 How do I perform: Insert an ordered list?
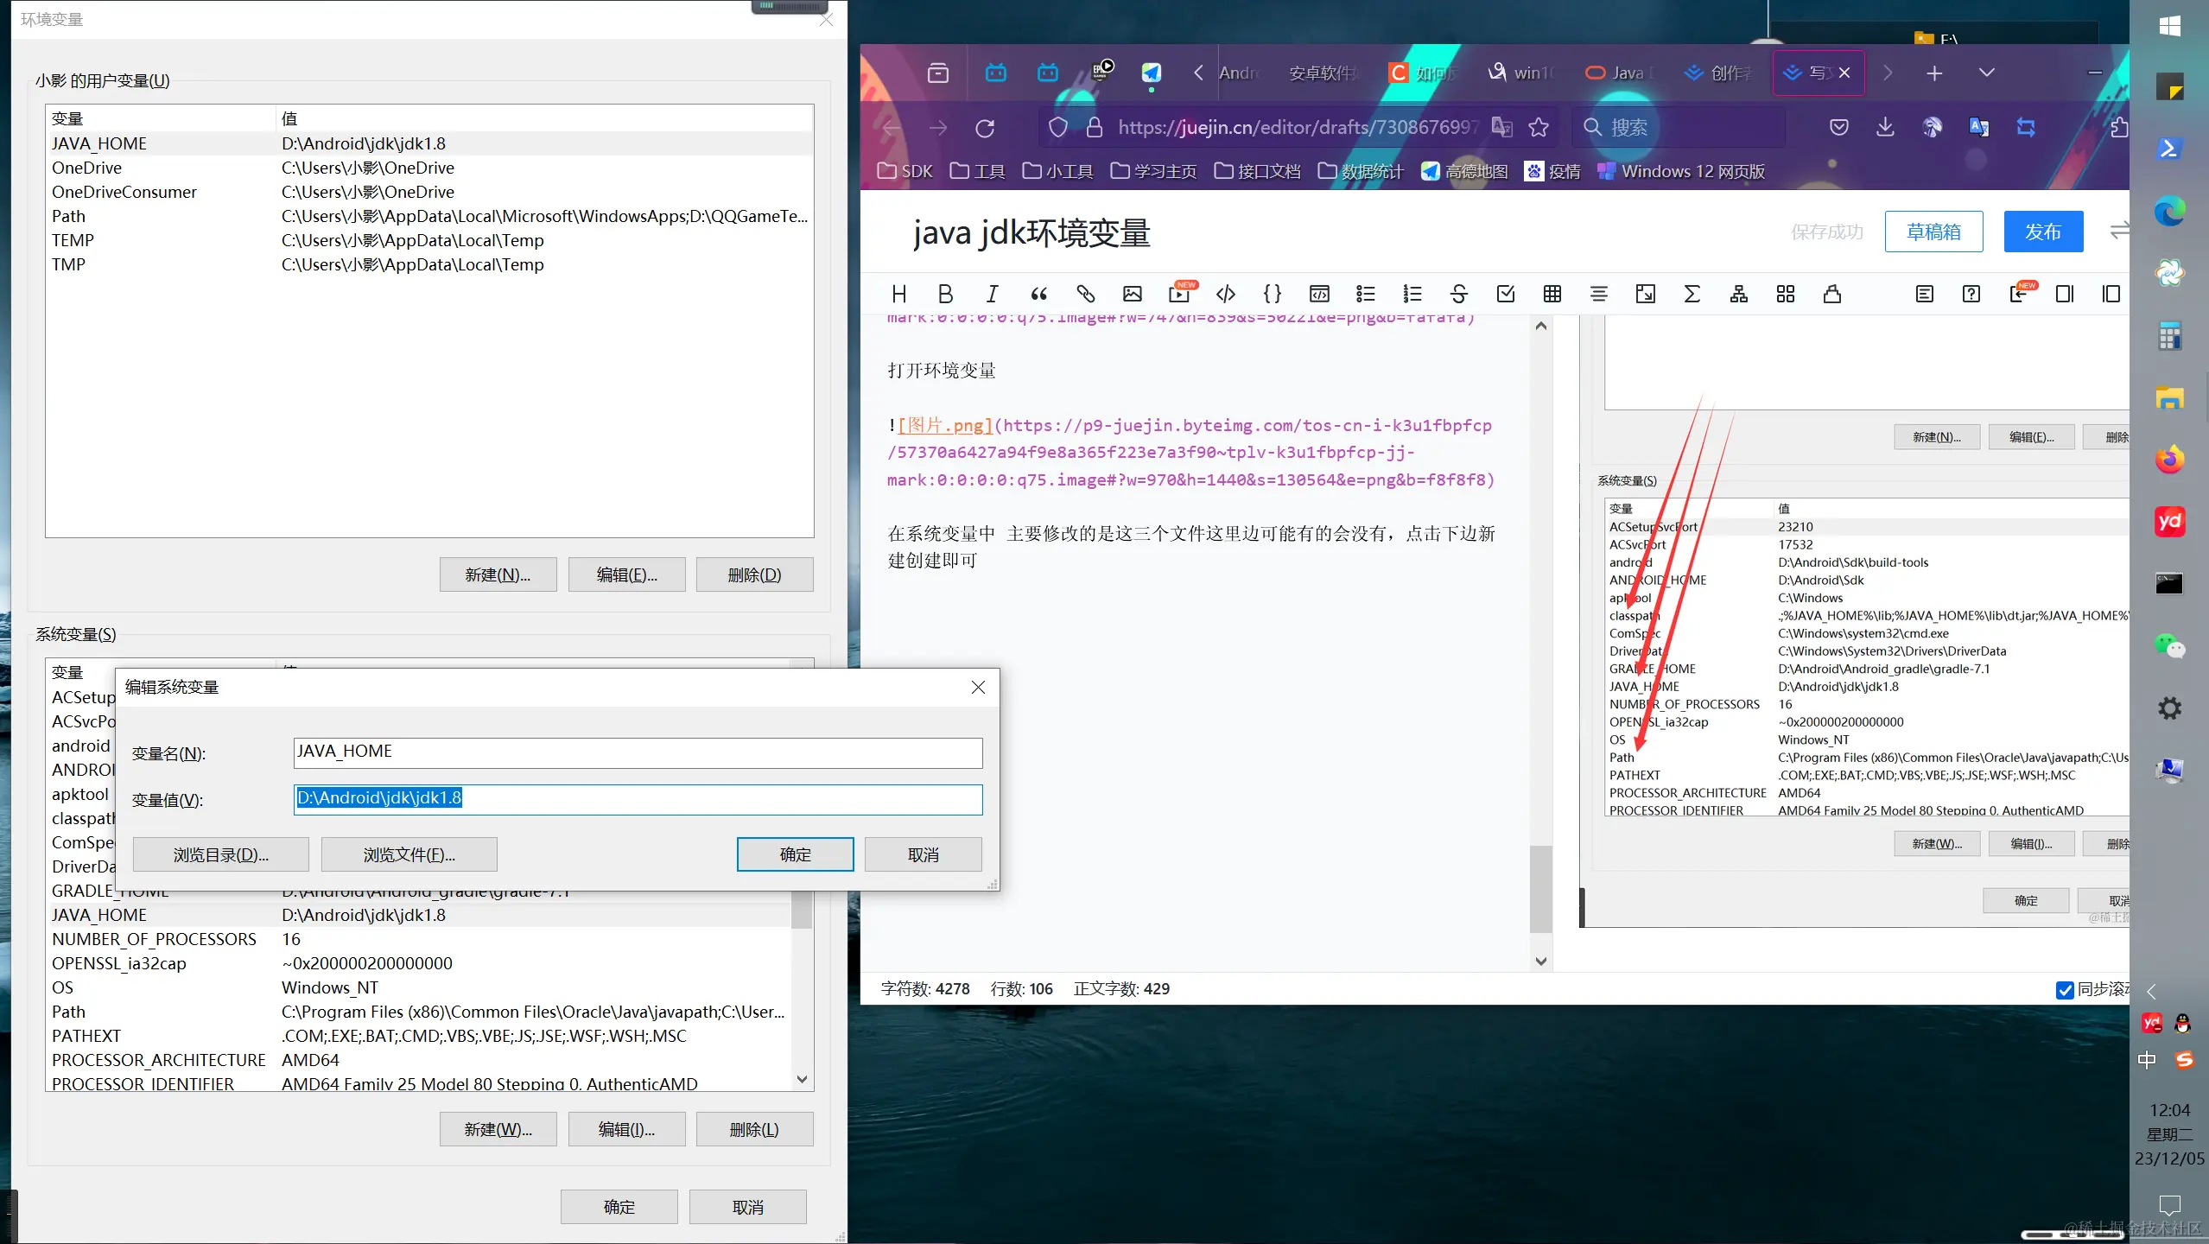(1412, 294)
